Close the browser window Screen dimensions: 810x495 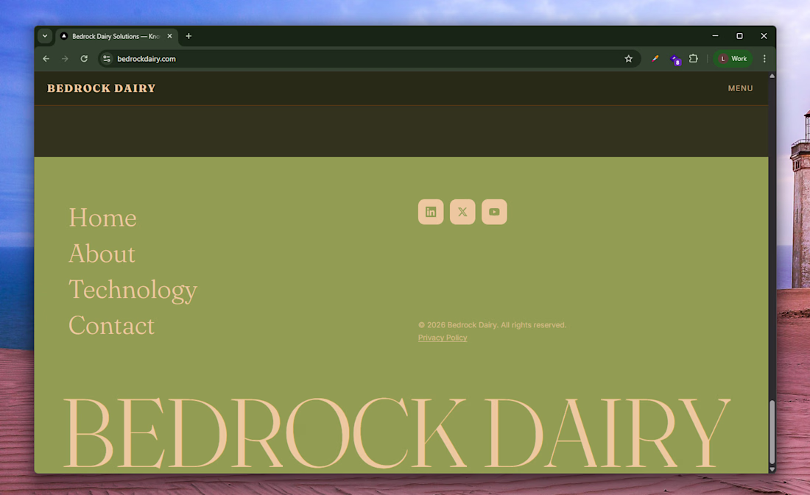764,36
